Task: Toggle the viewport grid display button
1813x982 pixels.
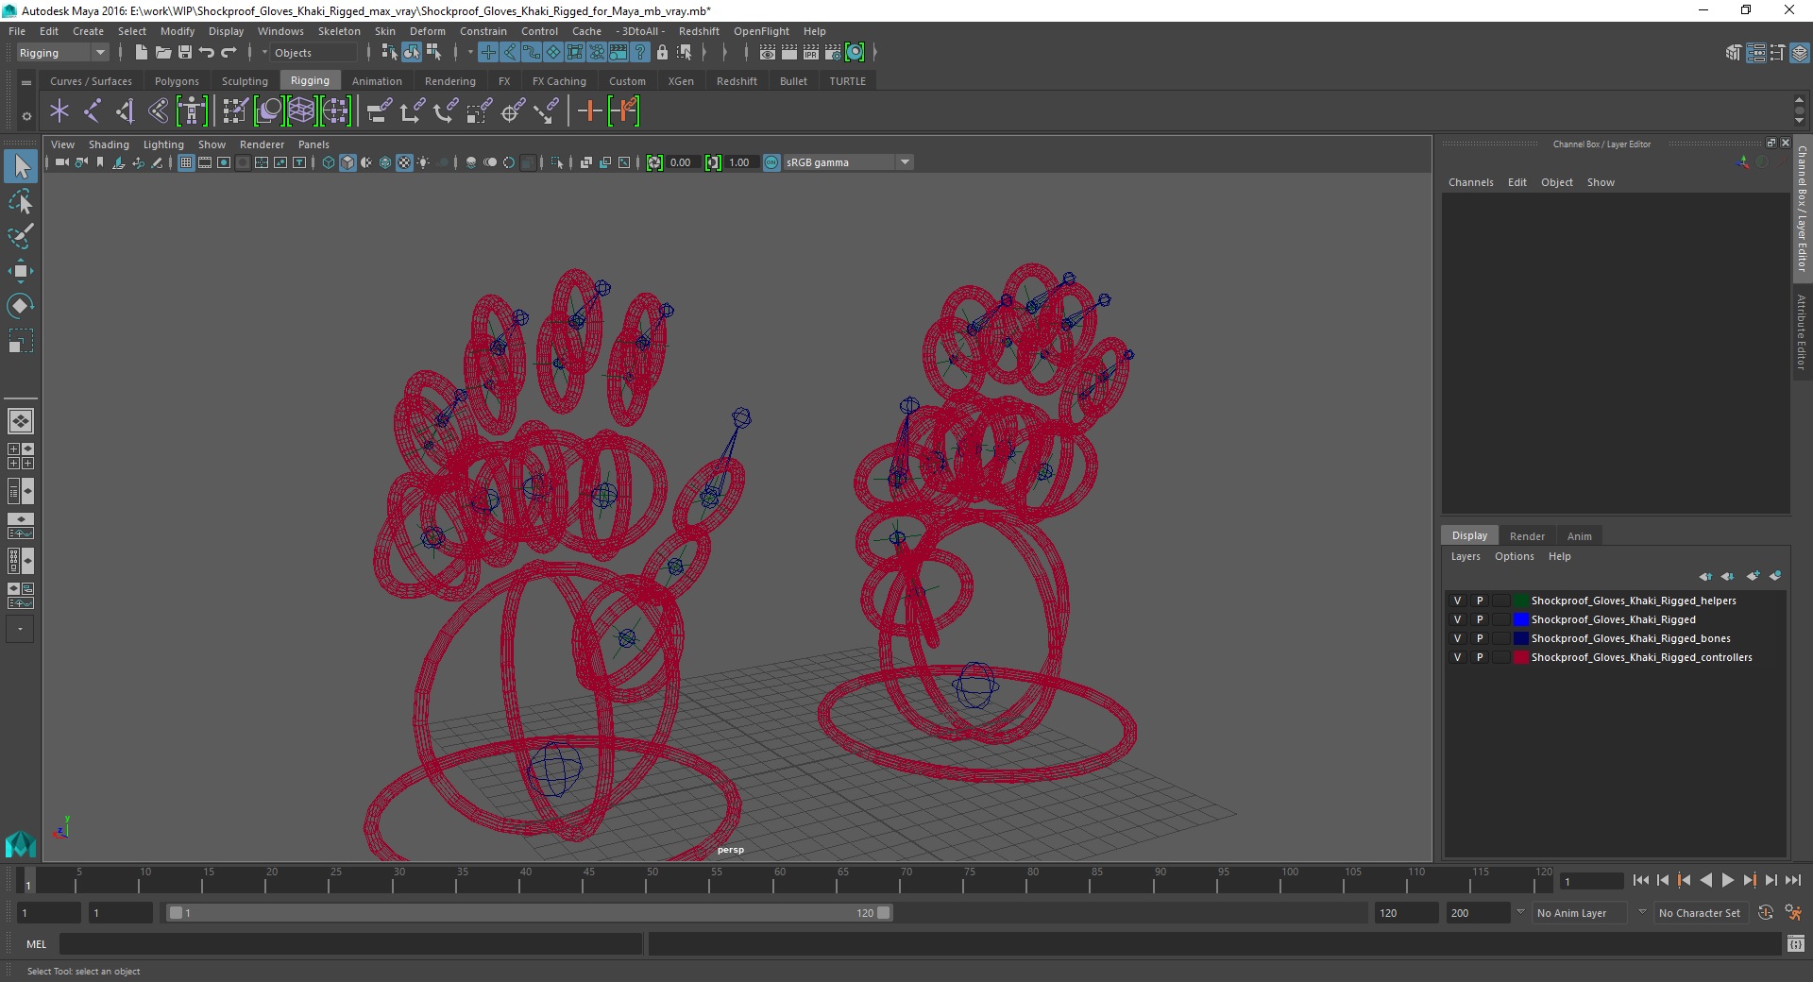Action: tap(186, 162)
